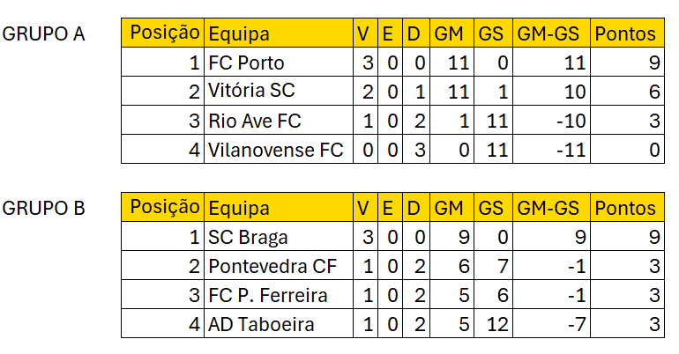Click Rio Ave FC goal difference -10
The image size is (679, 354).
(x=551, y=120)
